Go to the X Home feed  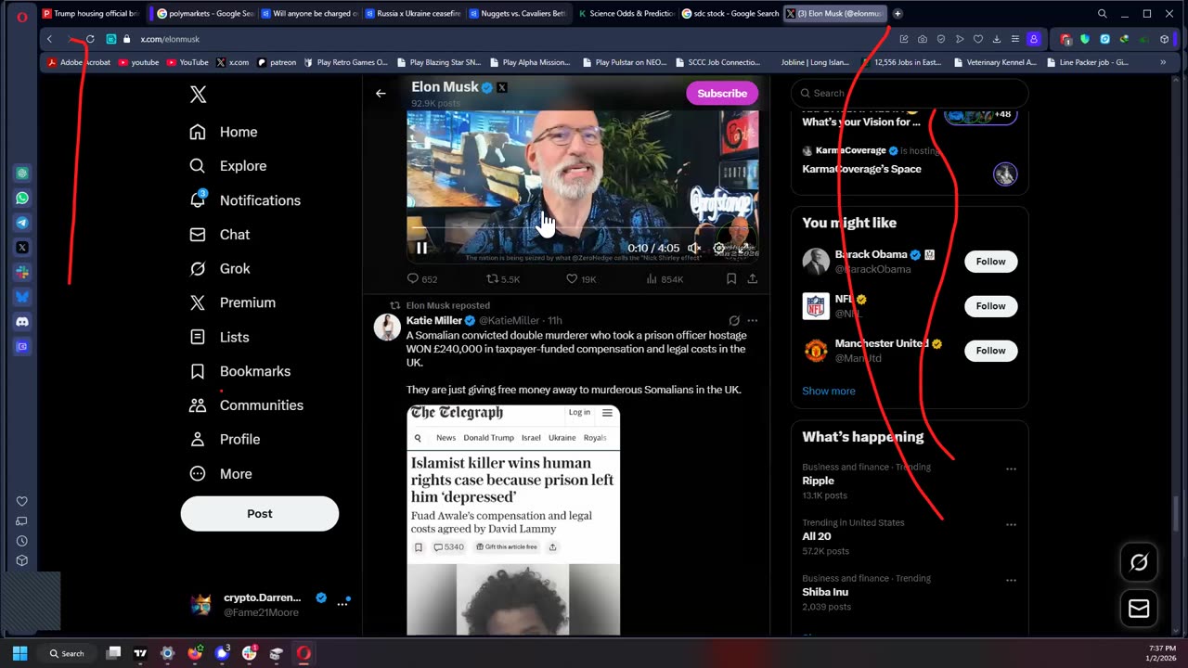click(224, 132)
